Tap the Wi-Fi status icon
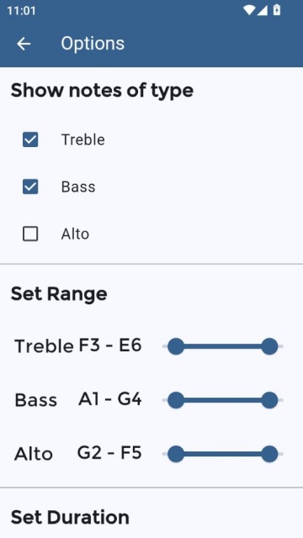Screen dimensions: 303x538 coord(249,11)
